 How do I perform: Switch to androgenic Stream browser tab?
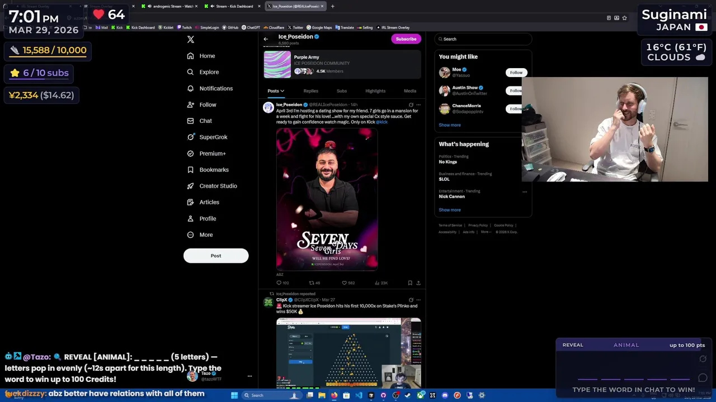click(169, 6)
